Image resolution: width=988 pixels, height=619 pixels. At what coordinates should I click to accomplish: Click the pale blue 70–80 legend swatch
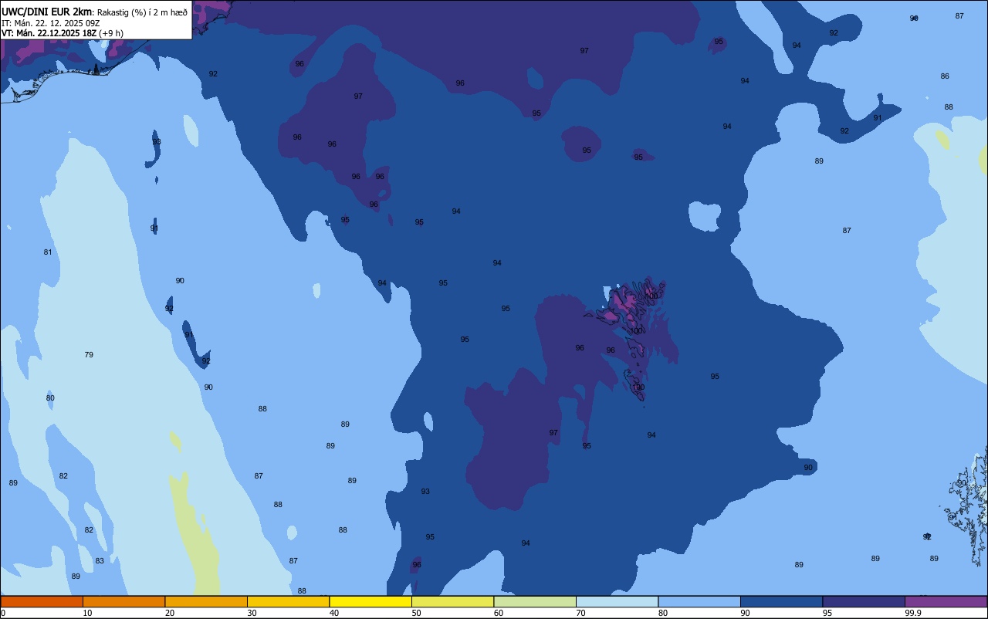(x=617, y=601)
